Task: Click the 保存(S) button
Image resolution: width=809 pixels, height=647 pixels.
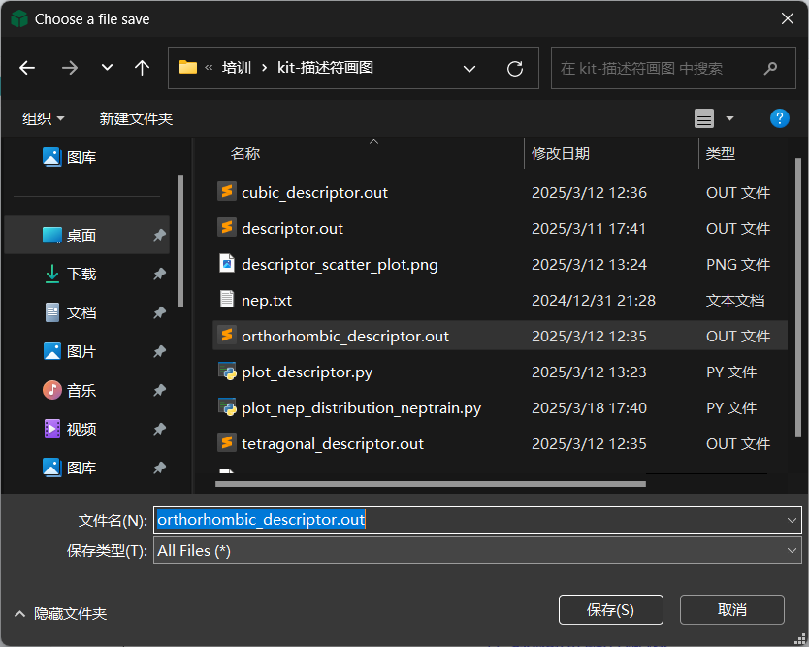Action: (x=610, y=610)
